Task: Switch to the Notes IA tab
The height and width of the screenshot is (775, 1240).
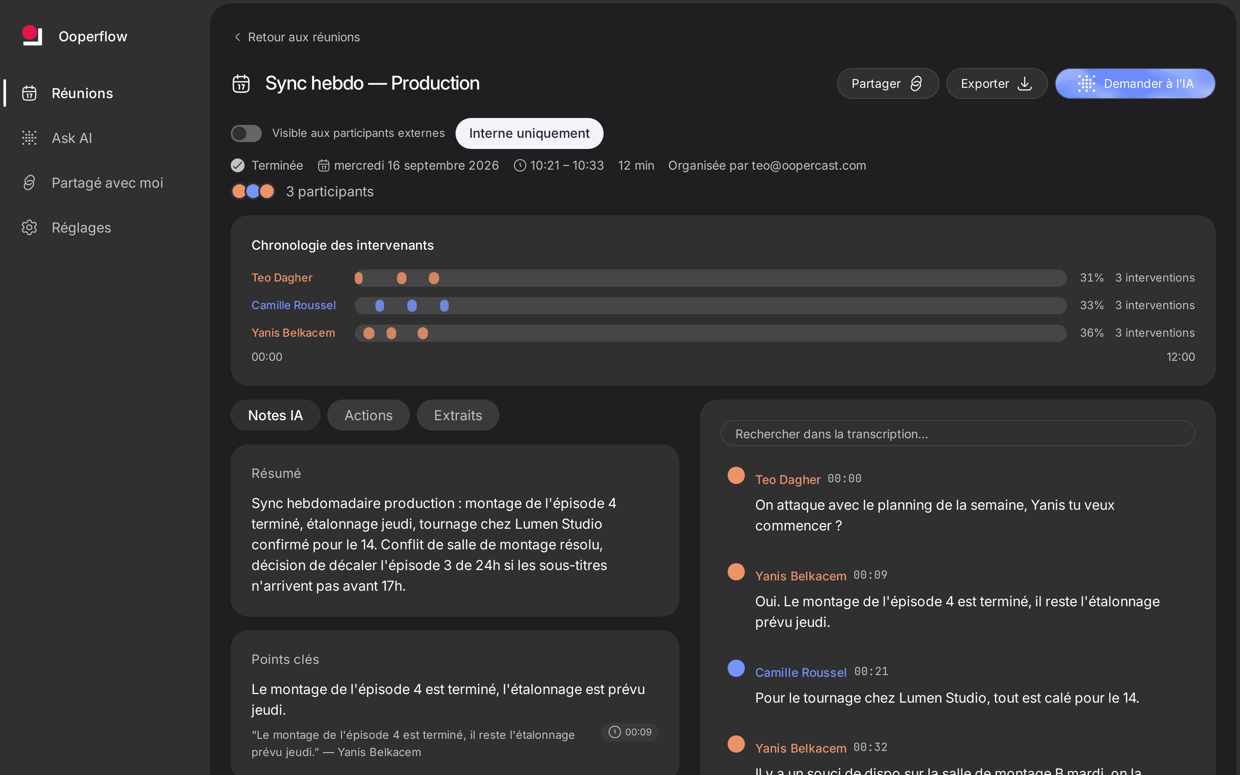Action: [x=275, y=415]
